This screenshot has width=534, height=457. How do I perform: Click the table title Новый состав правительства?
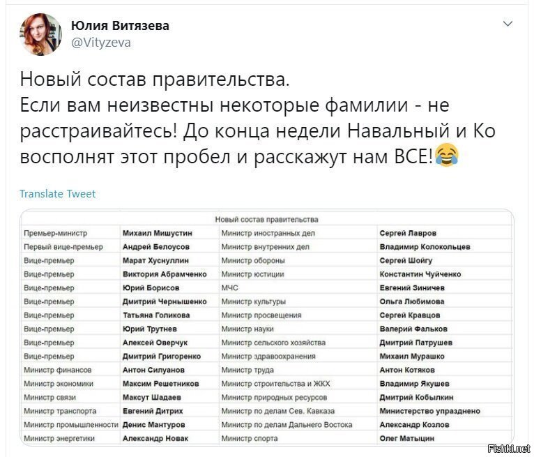(x=267, y=220)
